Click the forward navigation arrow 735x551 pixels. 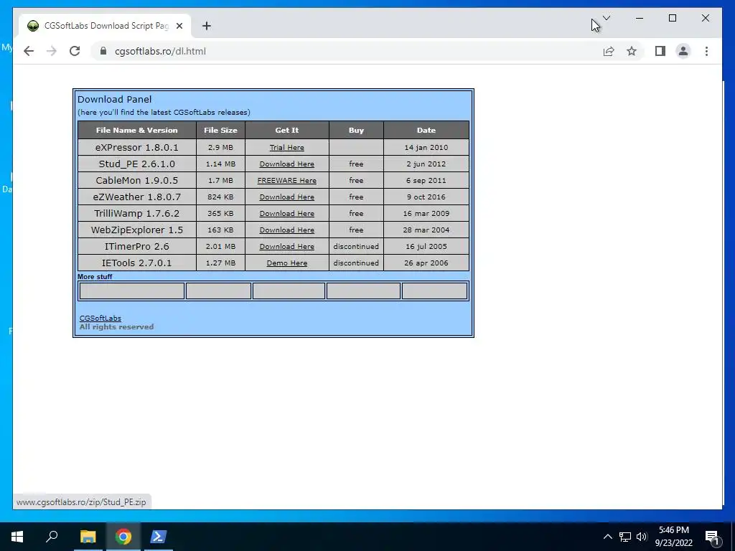tap(52, 51)
